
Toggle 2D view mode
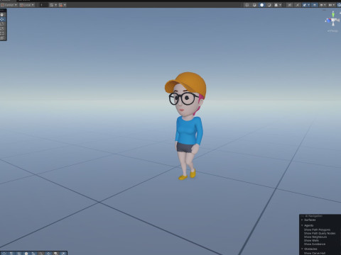pos(289,5)
